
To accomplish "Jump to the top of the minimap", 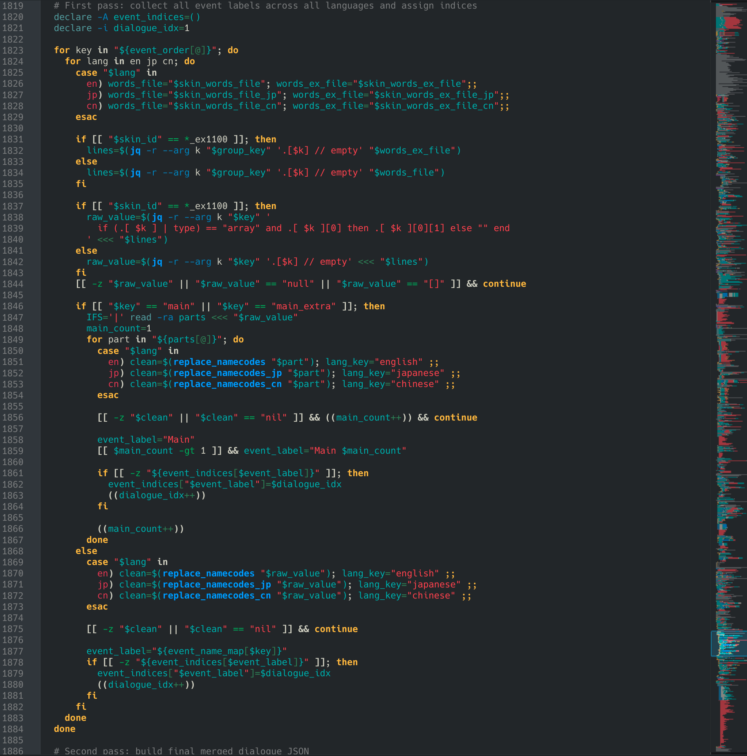I will (729, 5).
